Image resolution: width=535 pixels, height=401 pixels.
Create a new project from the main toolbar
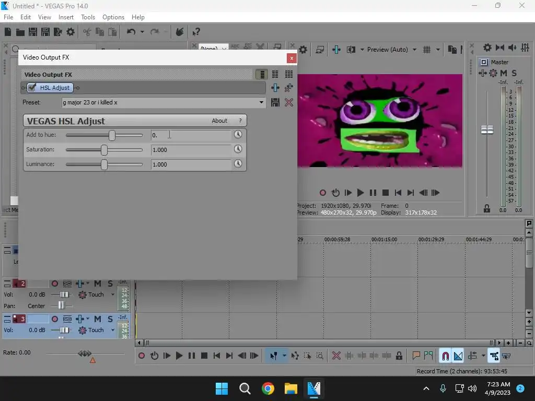[x=8, y=32]
